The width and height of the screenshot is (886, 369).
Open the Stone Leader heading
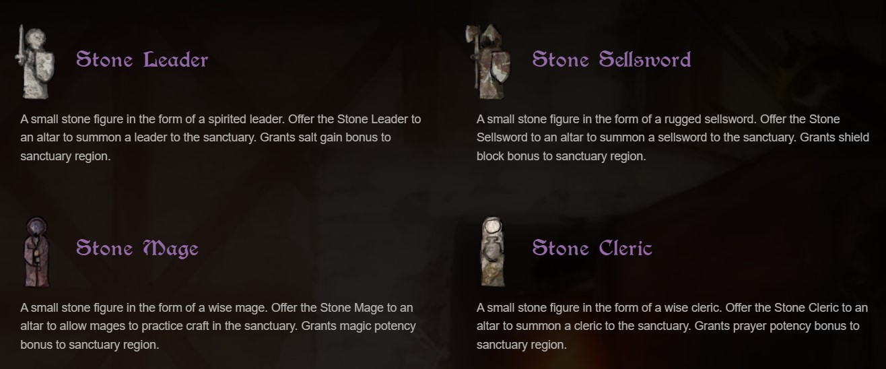click(x=142, y=59)
